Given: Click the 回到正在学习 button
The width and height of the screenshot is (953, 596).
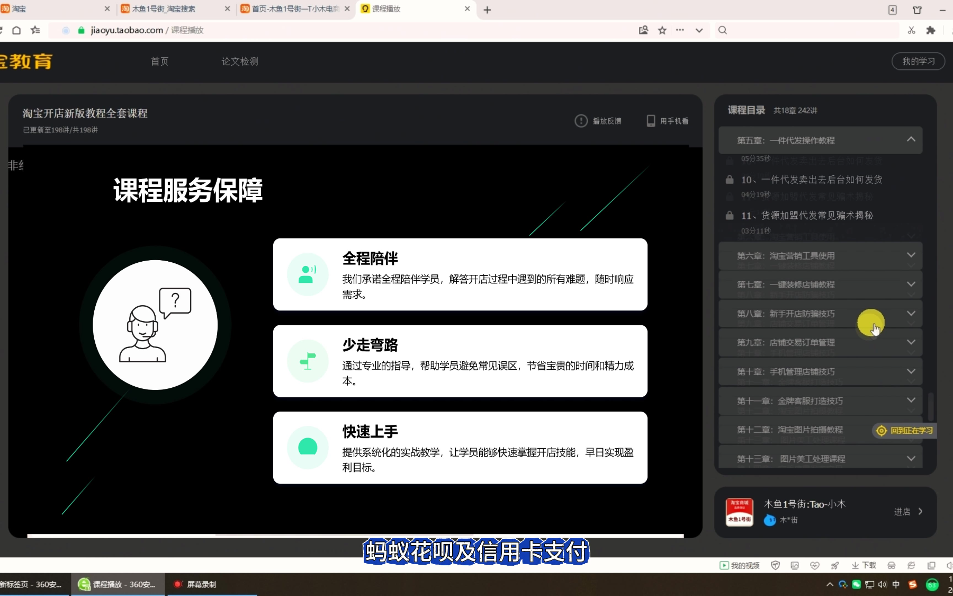Looking at the screenshot, I should coord(904,430).
